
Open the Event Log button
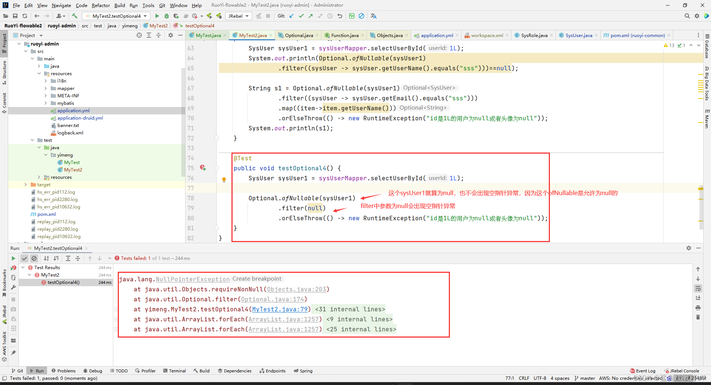coord(643,371)
